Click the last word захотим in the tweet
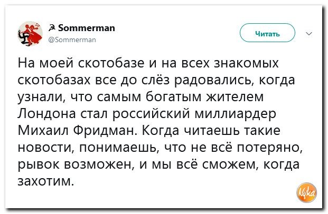The width and height of the screenshot is (328, 214). coord(46,181)
